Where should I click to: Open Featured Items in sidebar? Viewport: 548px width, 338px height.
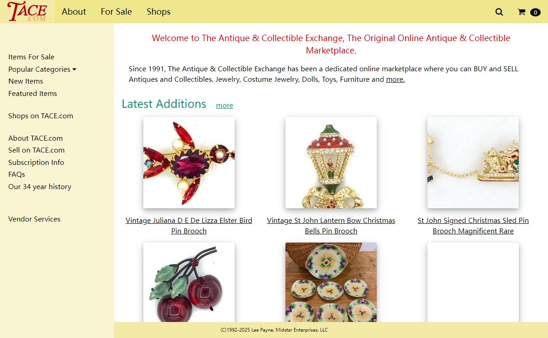(32, 93)
